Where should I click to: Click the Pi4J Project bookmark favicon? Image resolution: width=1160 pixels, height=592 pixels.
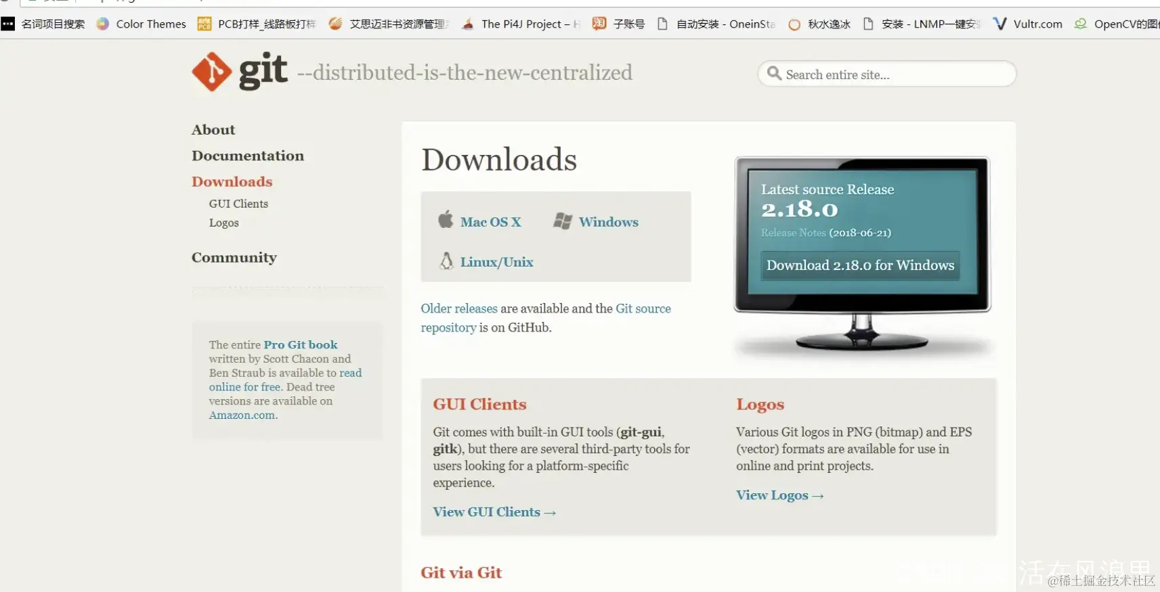468,24
